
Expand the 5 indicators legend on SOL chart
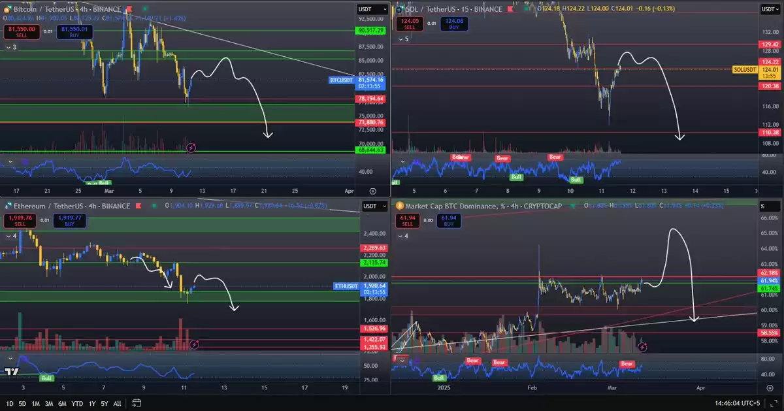tap(402, 39)
